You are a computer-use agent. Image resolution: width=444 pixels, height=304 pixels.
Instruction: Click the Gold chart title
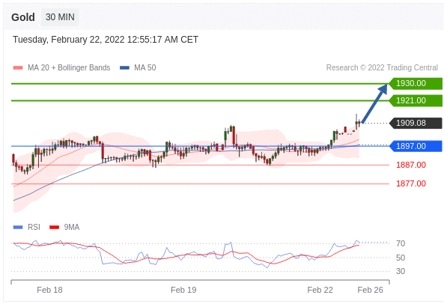click(23, 17)
